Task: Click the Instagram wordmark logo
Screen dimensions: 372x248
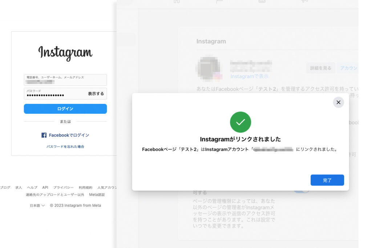Action: 65,53
